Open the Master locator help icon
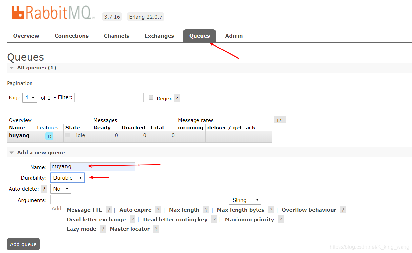The height and width of the screenshot is (253, 412). tap(156, 229)
